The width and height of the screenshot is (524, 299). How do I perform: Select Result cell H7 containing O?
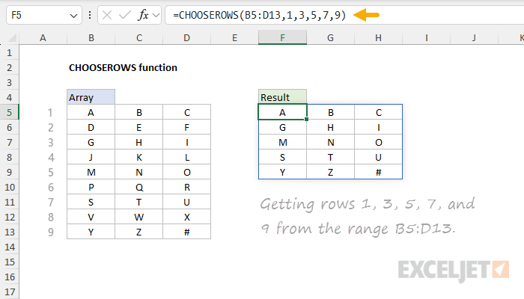click(378, 142)
